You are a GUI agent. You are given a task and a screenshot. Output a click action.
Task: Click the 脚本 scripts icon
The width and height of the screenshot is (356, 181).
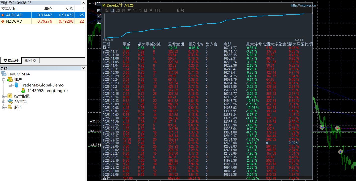pos(10,107)
